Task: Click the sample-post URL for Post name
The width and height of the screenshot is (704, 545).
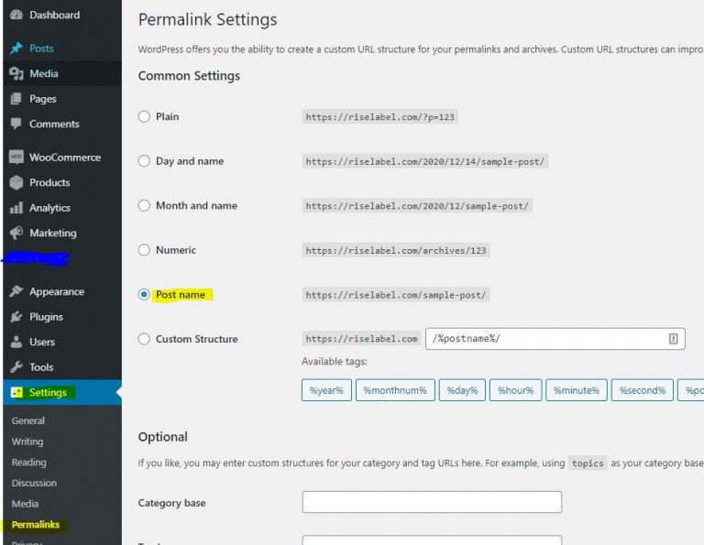Action: tap(396, 295)
